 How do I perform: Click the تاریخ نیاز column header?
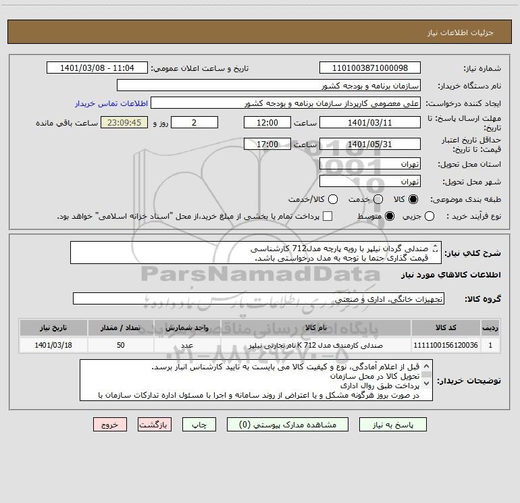coord(53,327)
